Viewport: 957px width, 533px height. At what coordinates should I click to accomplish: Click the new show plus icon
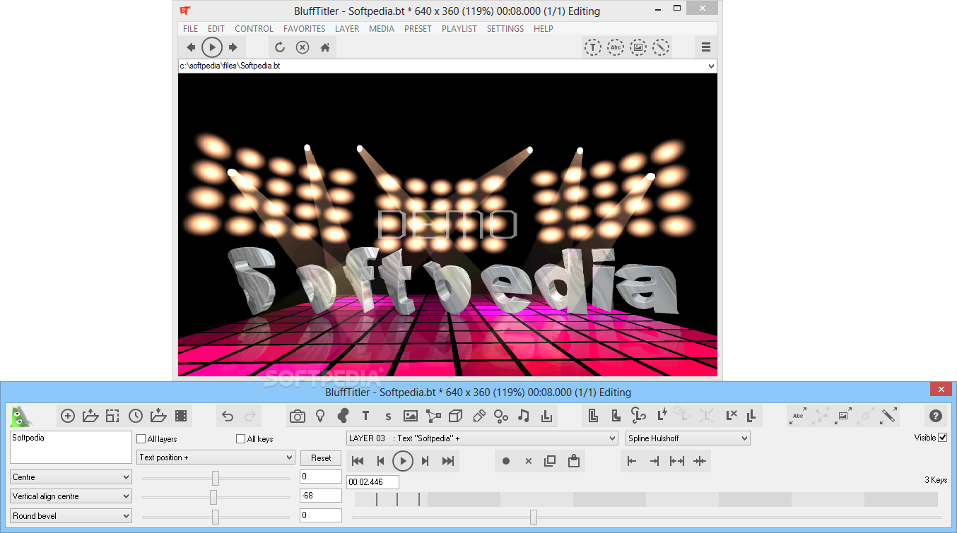pyautogui.click(x=68, y=416)
